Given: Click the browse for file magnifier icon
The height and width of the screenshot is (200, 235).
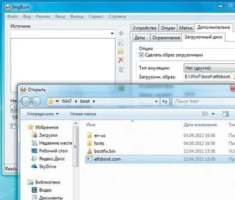Looking at the screenshot, I should pyautogui.click(x=121, y=43).
